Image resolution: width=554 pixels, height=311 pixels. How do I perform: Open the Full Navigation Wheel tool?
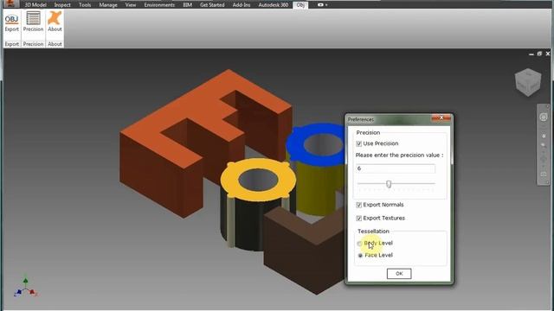tap(544, 117)
